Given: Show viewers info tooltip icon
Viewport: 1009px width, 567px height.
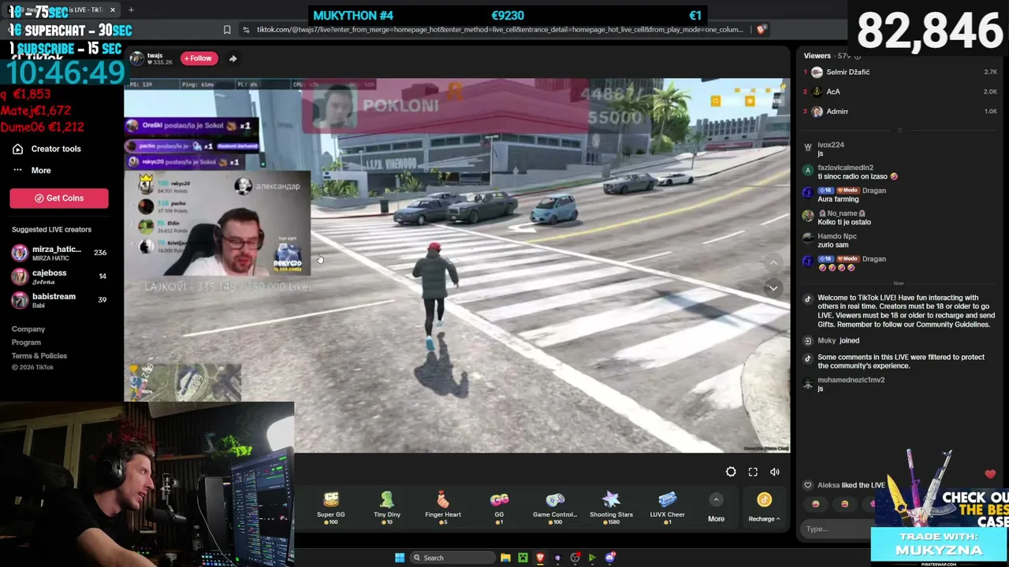Looking at the screenshot, I should 858,56.
